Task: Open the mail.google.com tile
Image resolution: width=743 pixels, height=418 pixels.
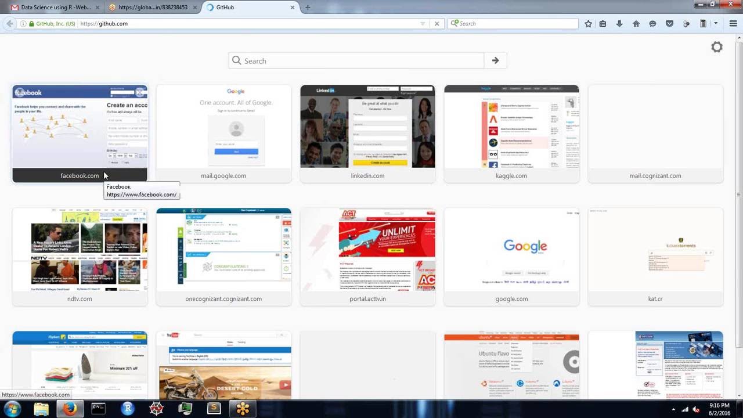Action: (223, 134)
